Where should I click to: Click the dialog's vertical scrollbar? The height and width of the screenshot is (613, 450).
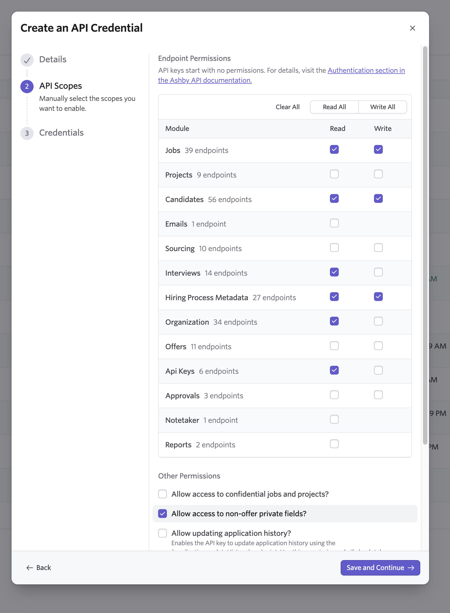(x=425, y=245)
